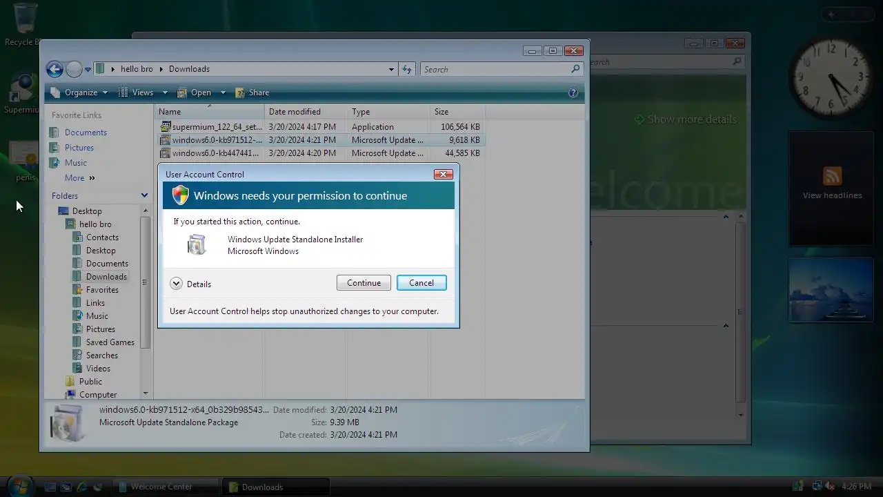Screen dimensions: 883x497
Task: Click Continue in the User Account Control dialog
Action: click(x=364, y=283)
